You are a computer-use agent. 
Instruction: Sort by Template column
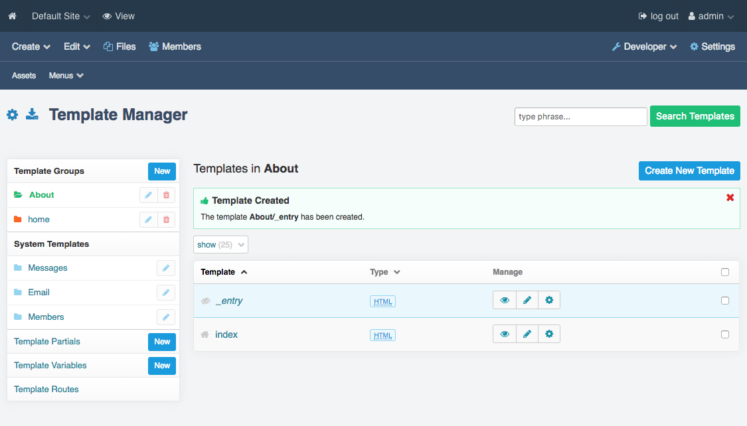[x=224, y=272]
